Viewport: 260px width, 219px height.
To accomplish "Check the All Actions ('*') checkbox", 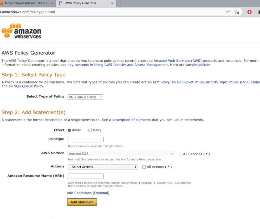I will click(x=144, y=167).
